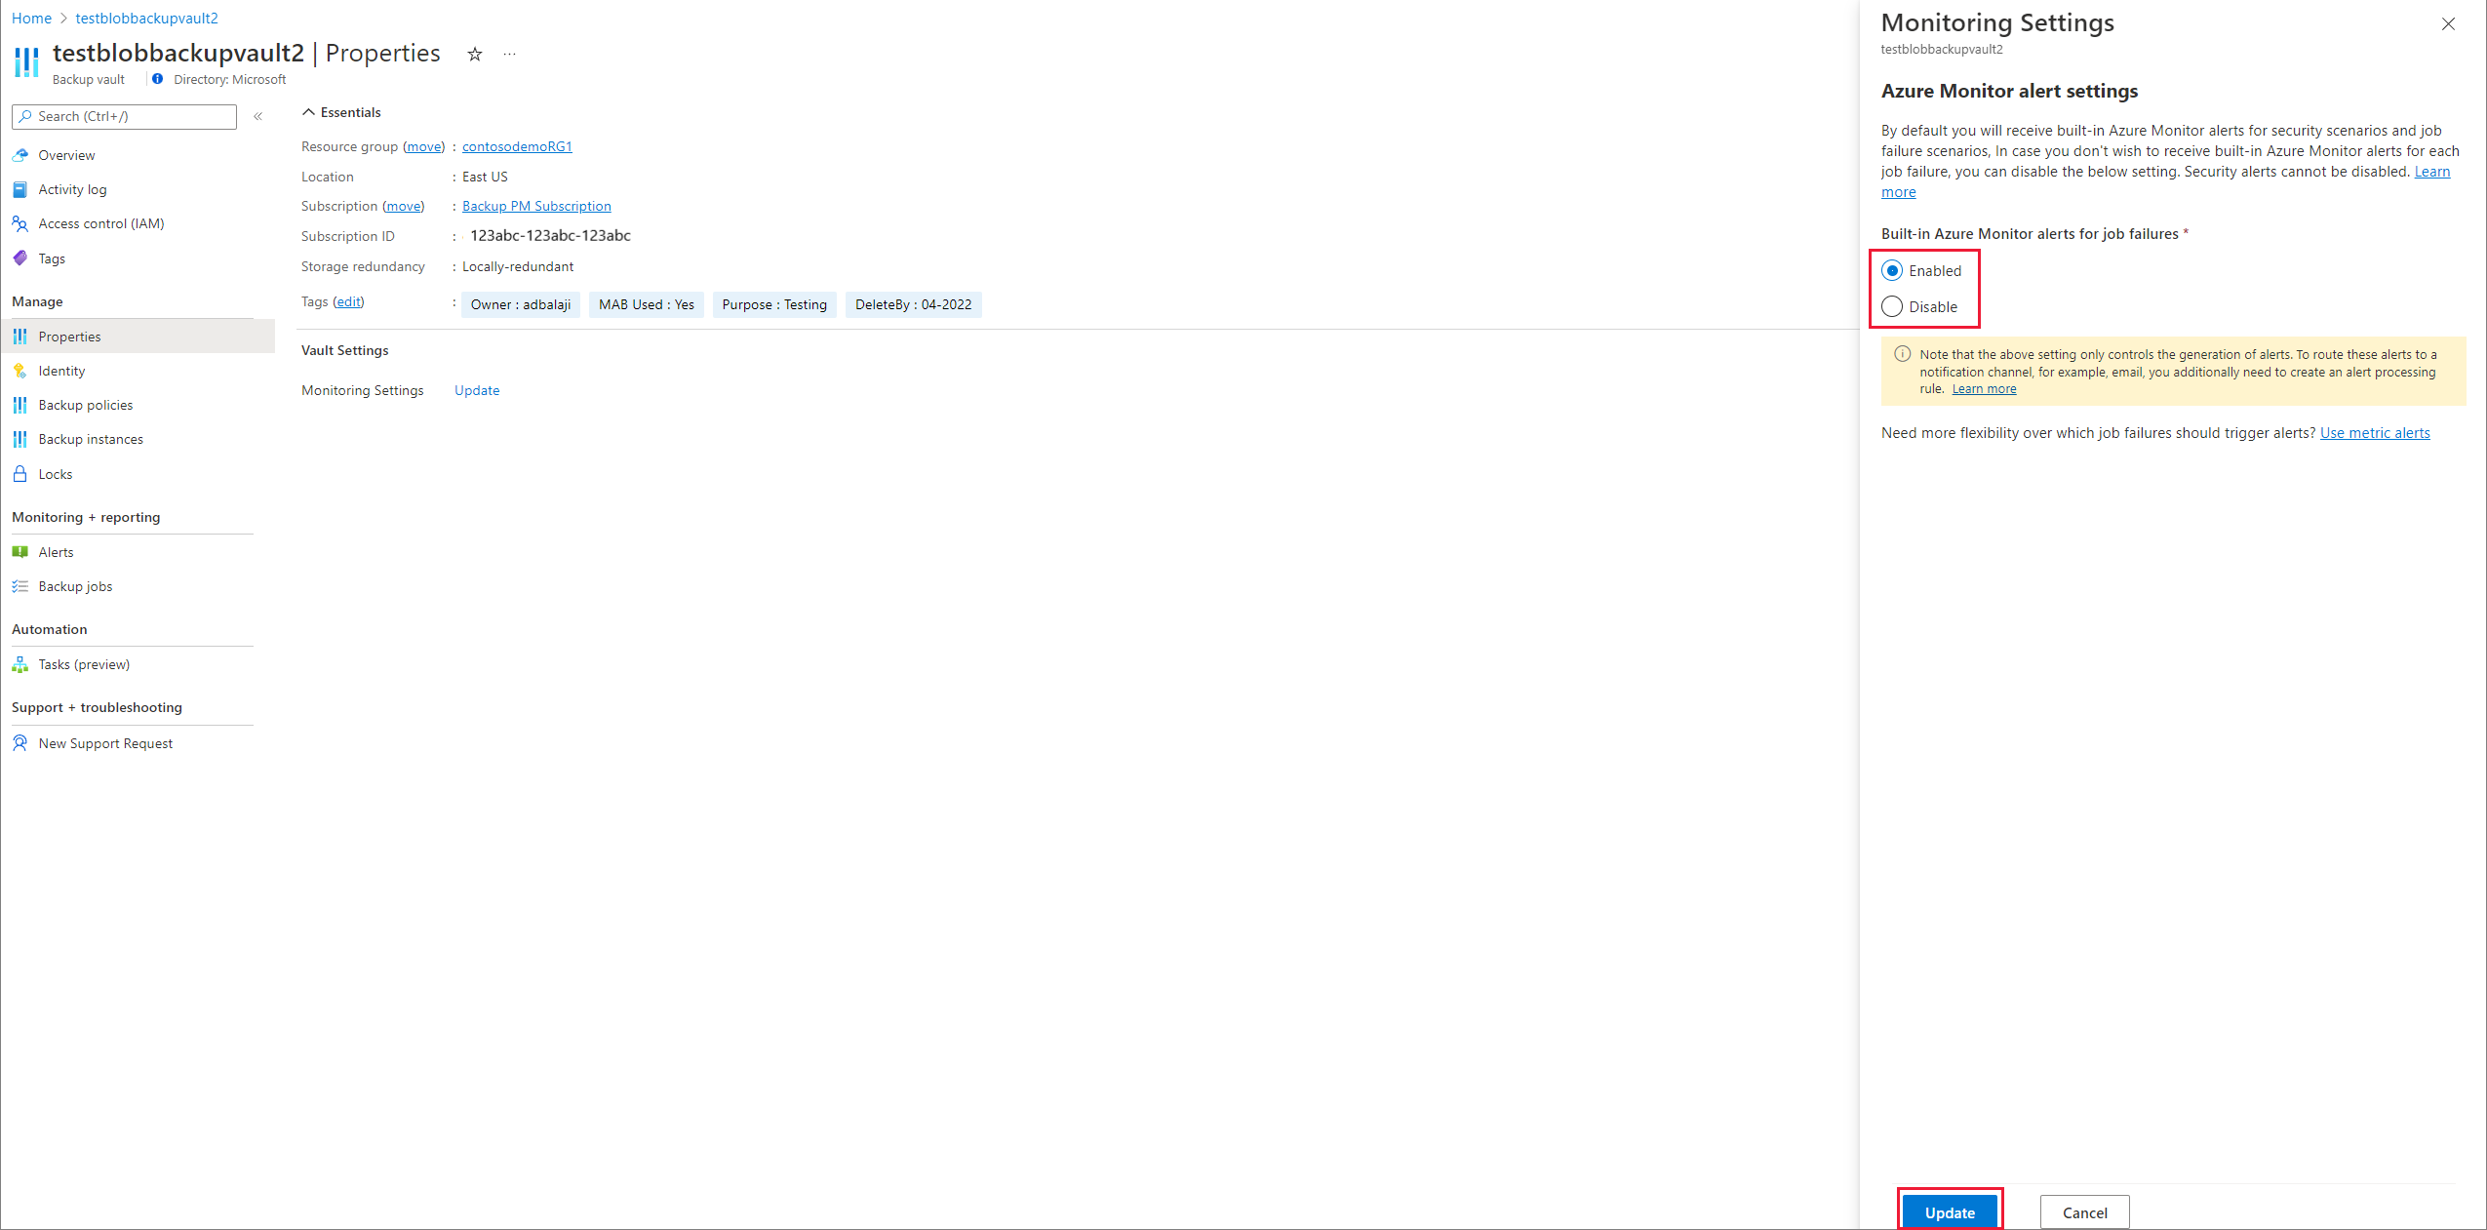Click Backup jobs under Monitoring reporting
2487x1230 pixels.
74,585
